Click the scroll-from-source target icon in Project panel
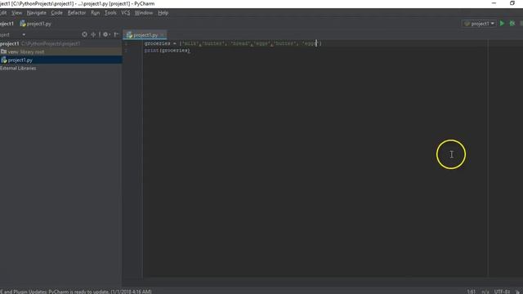Image resolution: width=523 pixels, height=294 pixels. point(84,34)
